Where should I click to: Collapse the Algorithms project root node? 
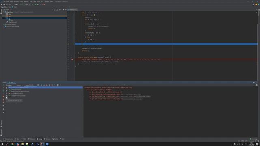[x=4, y=12]
